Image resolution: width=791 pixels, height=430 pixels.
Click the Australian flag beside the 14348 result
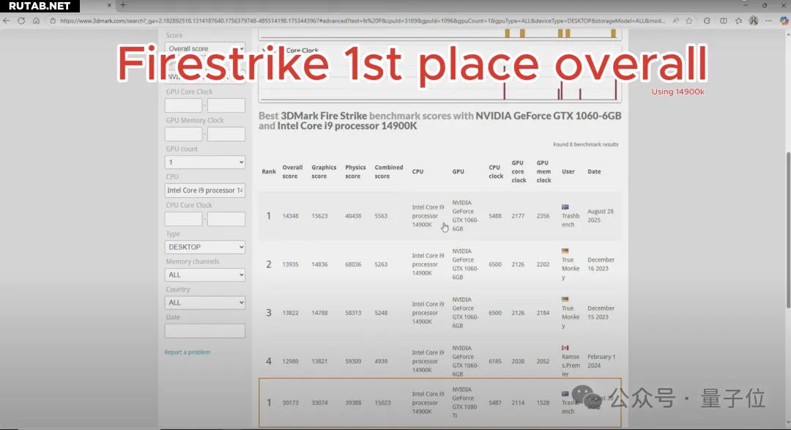tap(565, 207)
